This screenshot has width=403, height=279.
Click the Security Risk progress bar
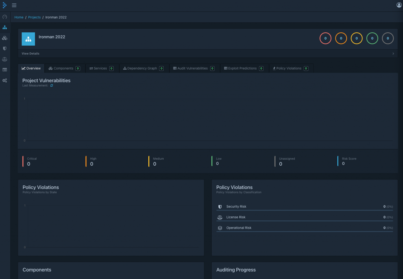coord(305,211)
